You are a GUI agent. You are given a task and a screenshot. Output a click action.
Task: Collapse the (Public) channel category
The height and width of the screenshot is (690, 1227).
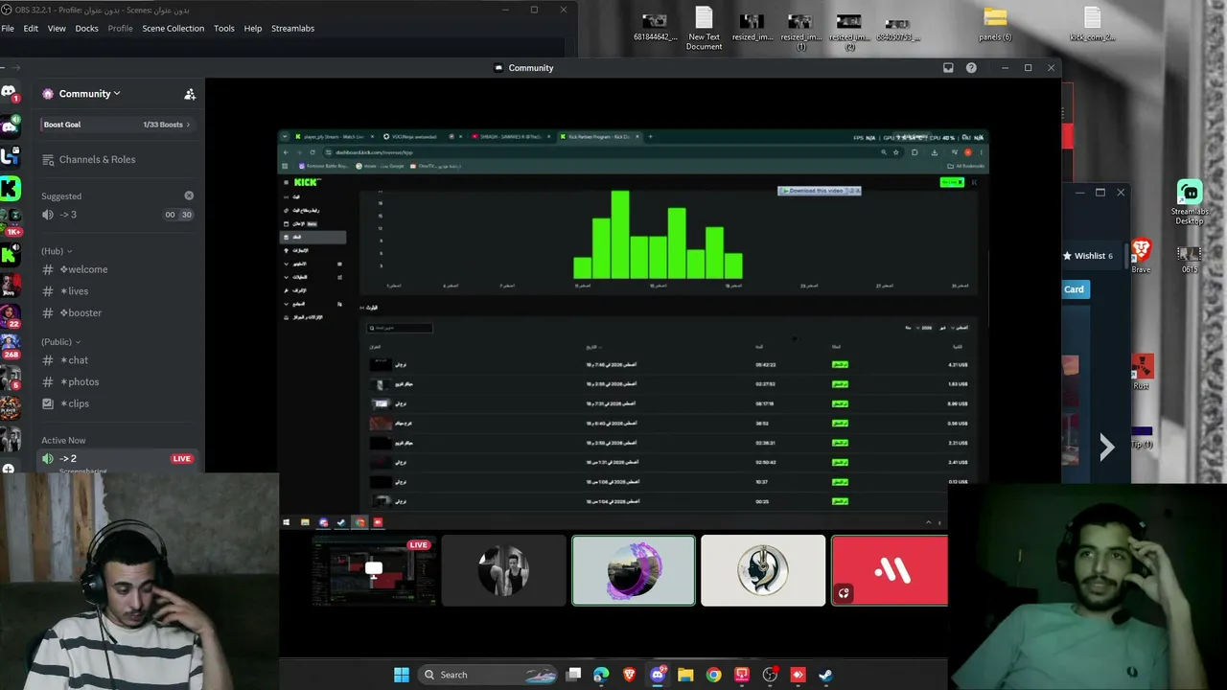point(61,342)
